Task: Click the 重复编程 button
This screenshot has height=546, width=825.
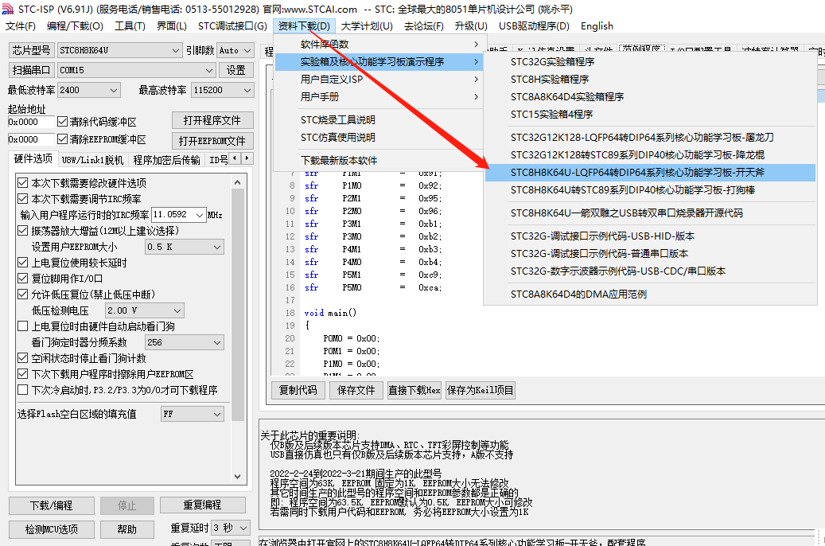Action: coord(202,505)
